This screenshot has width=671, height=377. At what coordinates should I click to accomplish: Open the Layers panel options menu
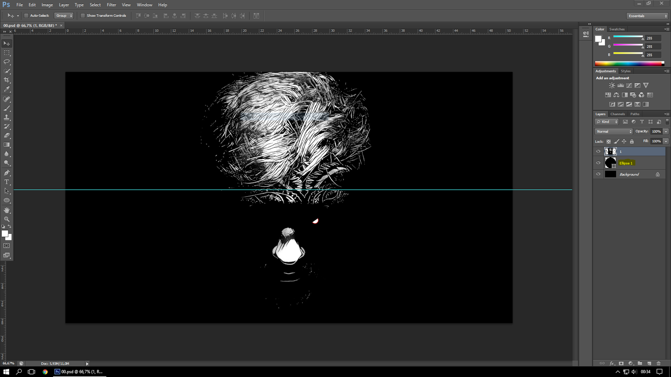(667, 114)
